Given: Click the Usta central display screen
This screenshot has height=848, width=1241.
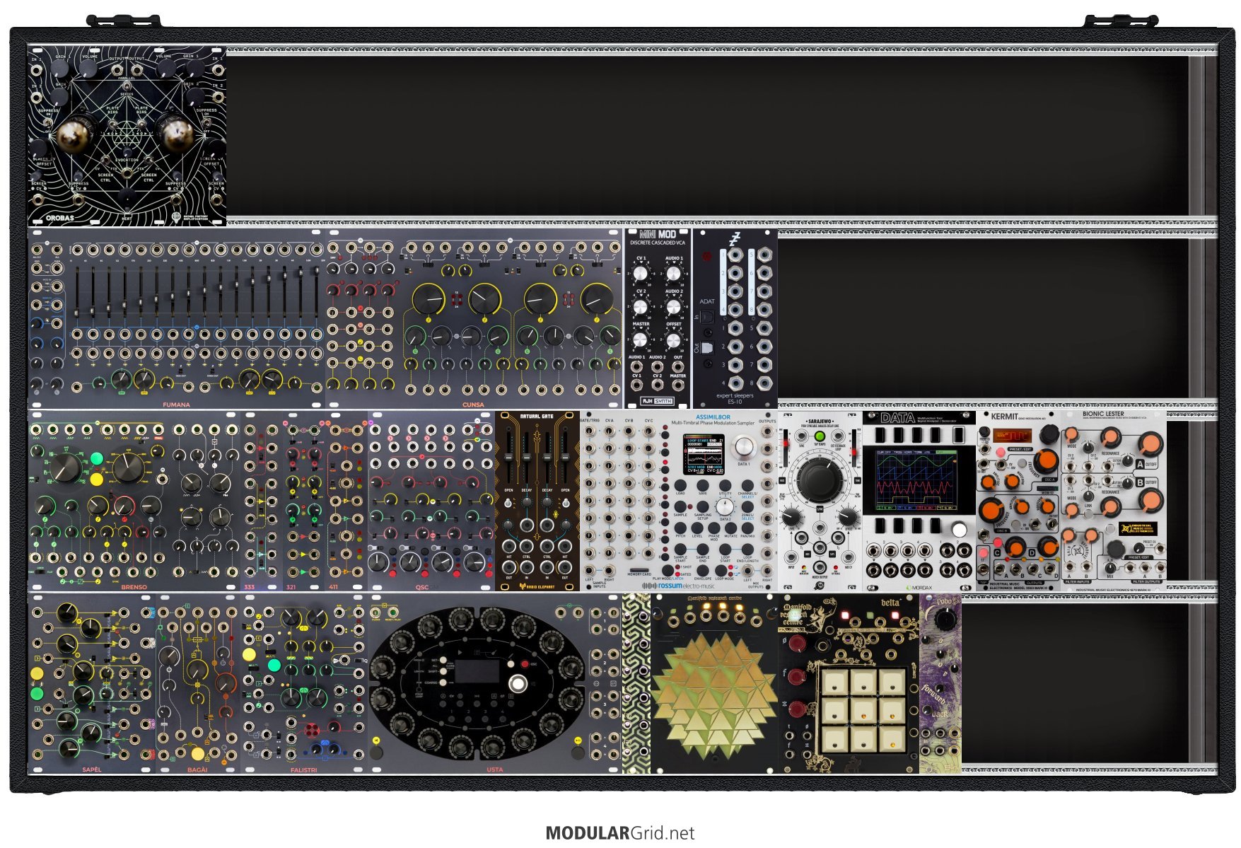Looking at the screenshot, I should click(476, 671).
